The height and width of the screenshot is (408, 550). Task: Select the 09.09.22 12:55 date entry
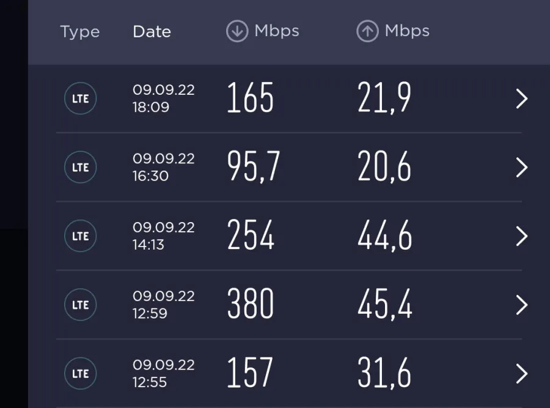[163, 374]
